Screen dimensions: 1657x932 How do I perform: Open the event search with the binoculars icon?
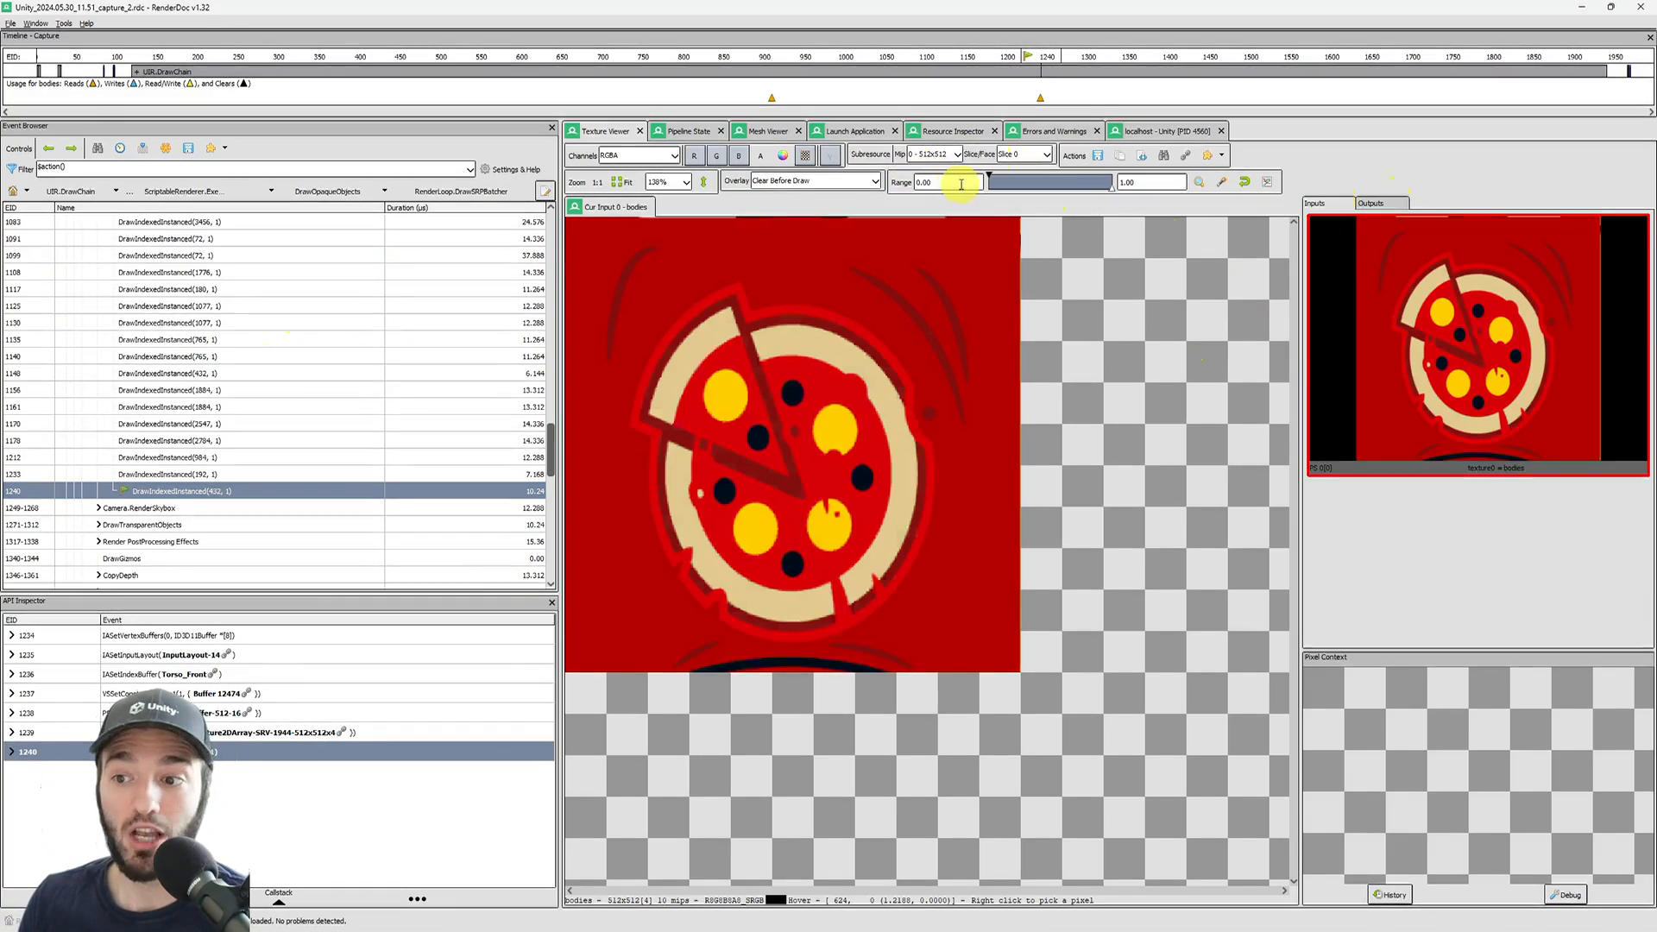98,148
